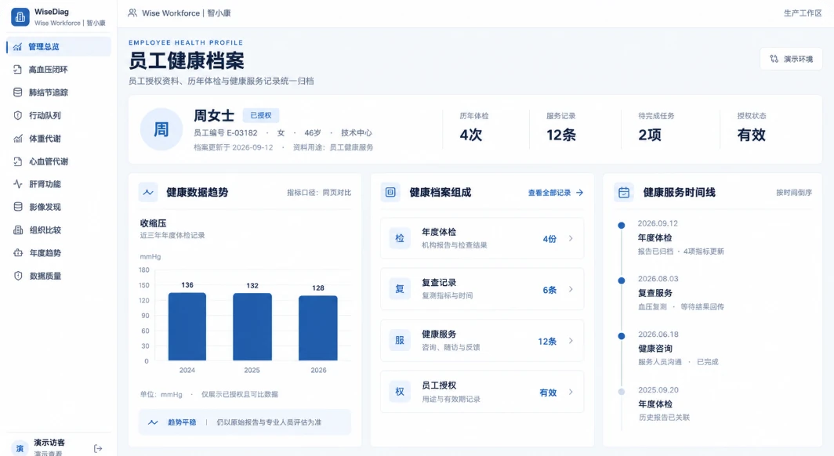Click the 待完成任务 2项 stat

656,128
